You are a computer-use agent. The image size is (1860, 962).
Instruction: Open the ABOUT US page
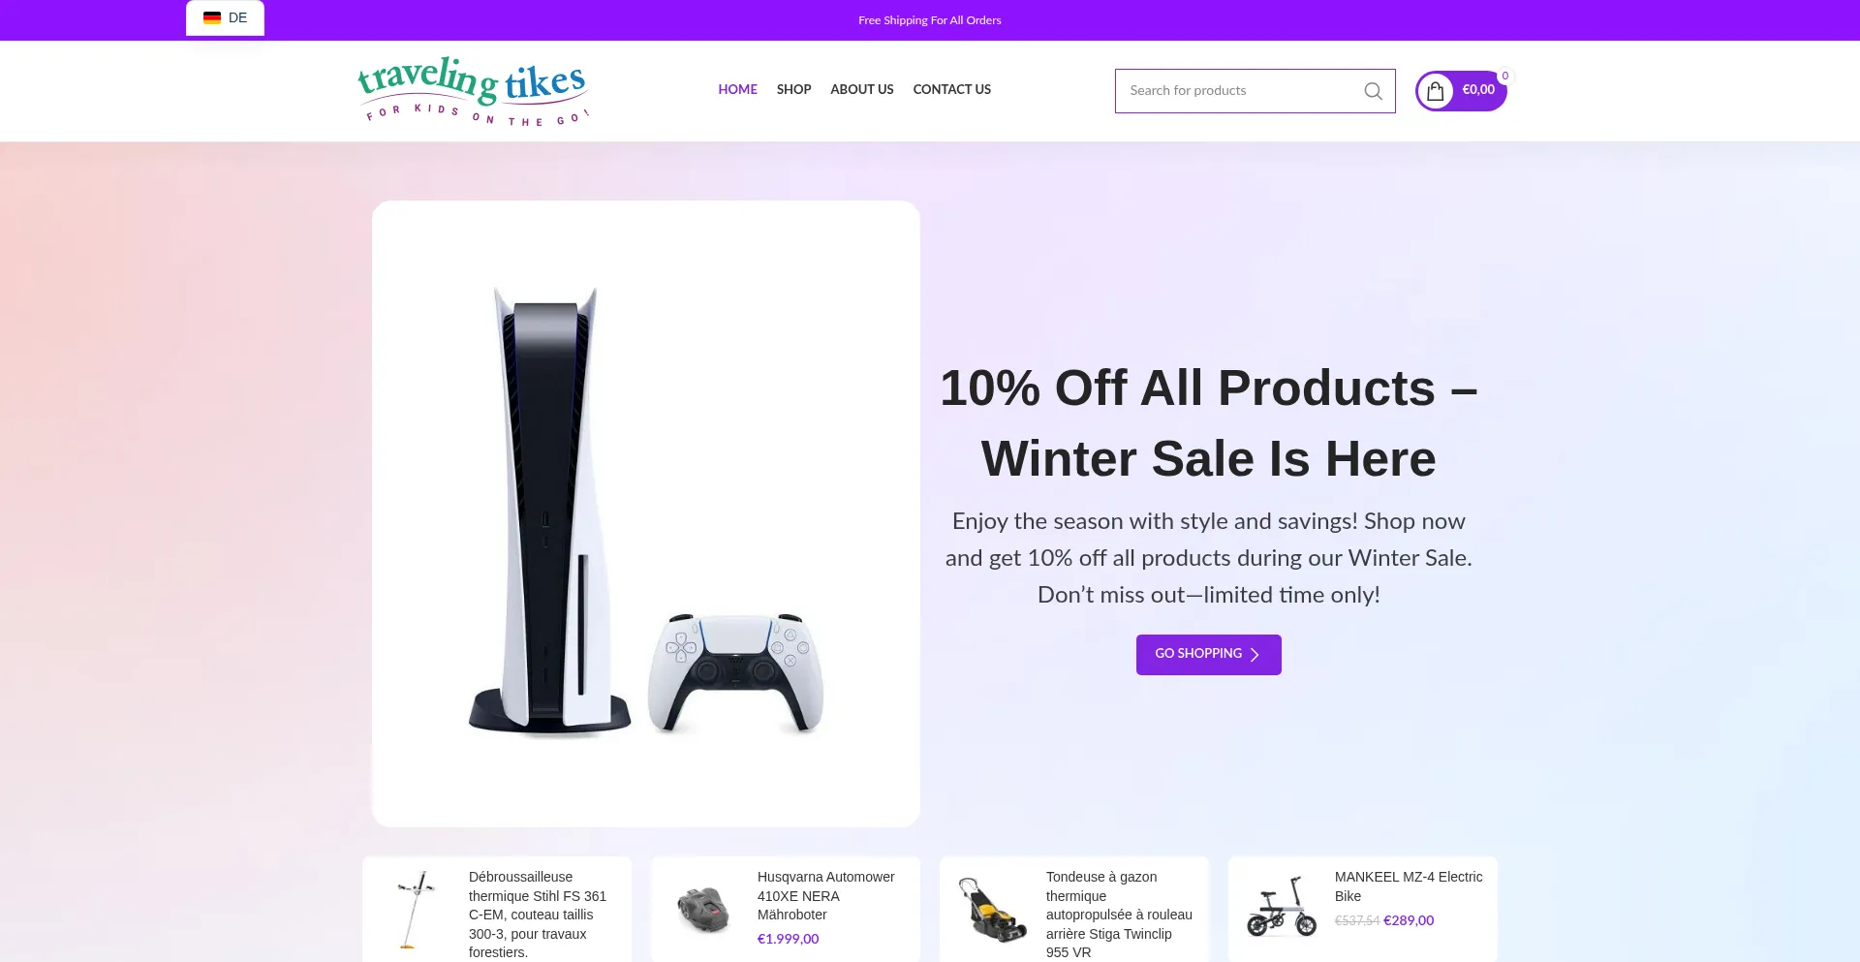pyautogui.click(x=861, y=89)
